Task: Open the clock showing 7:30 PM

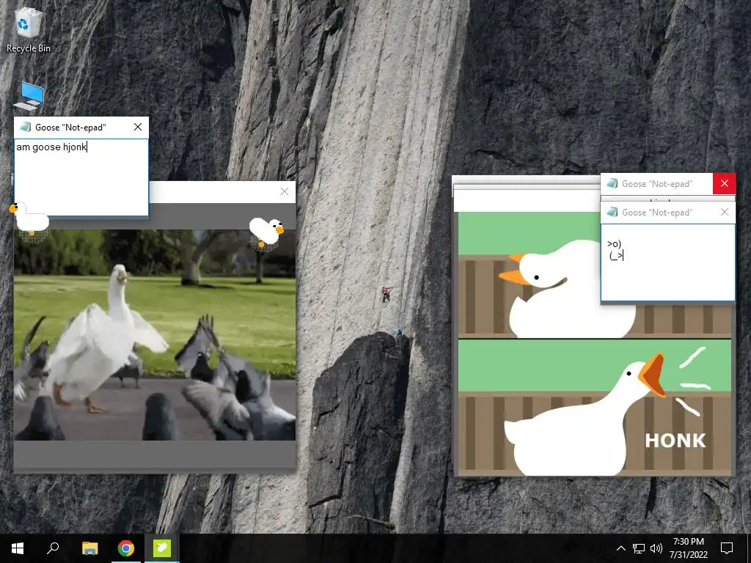Action: [688, 548]
